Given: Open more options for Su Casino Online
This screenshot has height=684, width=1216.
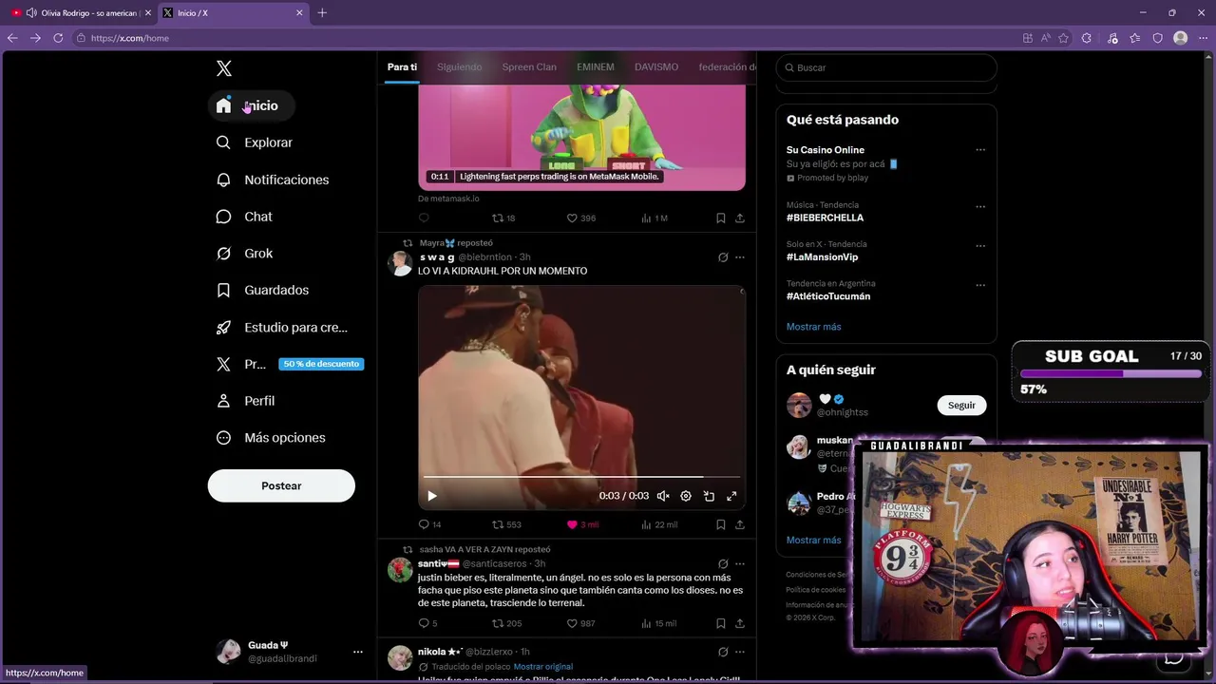Looking at the screenshot, I should coord(980,150).
